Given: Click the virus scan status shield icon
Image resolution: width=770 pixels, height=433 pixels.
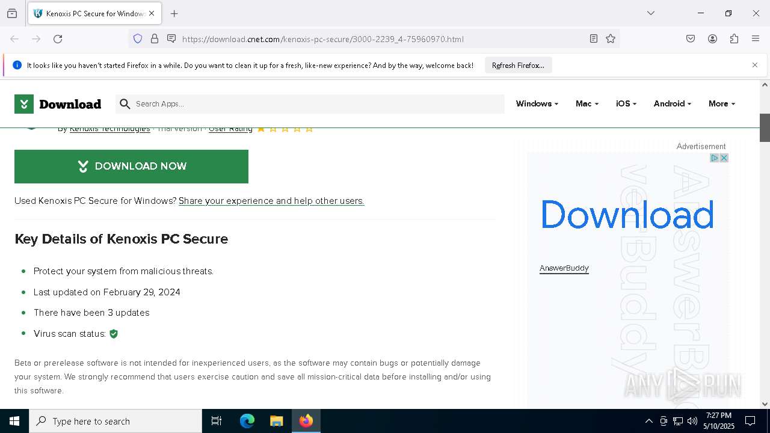Looking at the screenshot, I should [x=114, y=334].
